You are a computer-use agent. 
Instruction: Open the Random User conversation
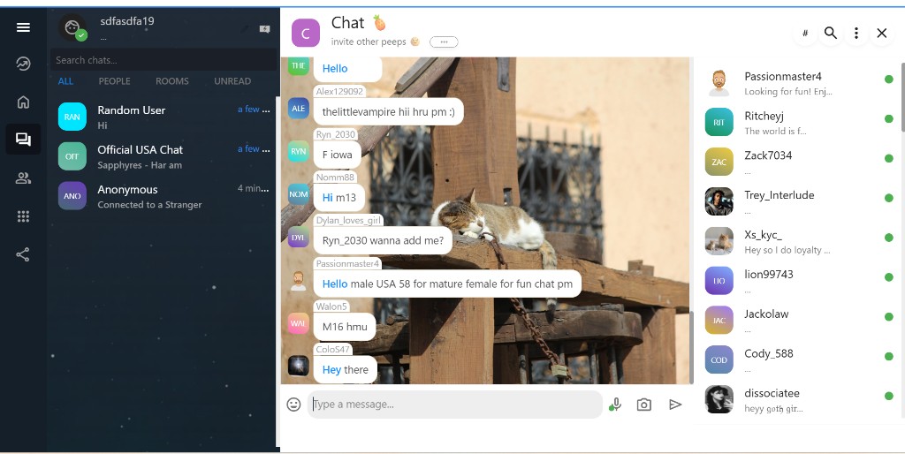click(164, 117)
